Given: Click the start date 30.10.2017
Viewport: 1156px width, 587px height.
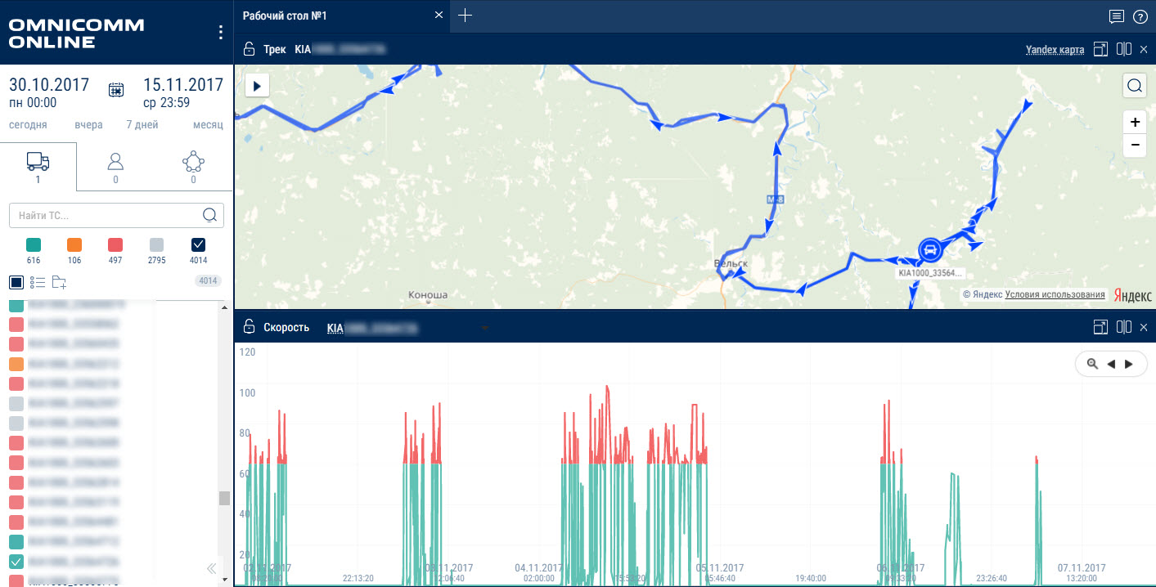Looking at the screenshot, I should point(49,85).
